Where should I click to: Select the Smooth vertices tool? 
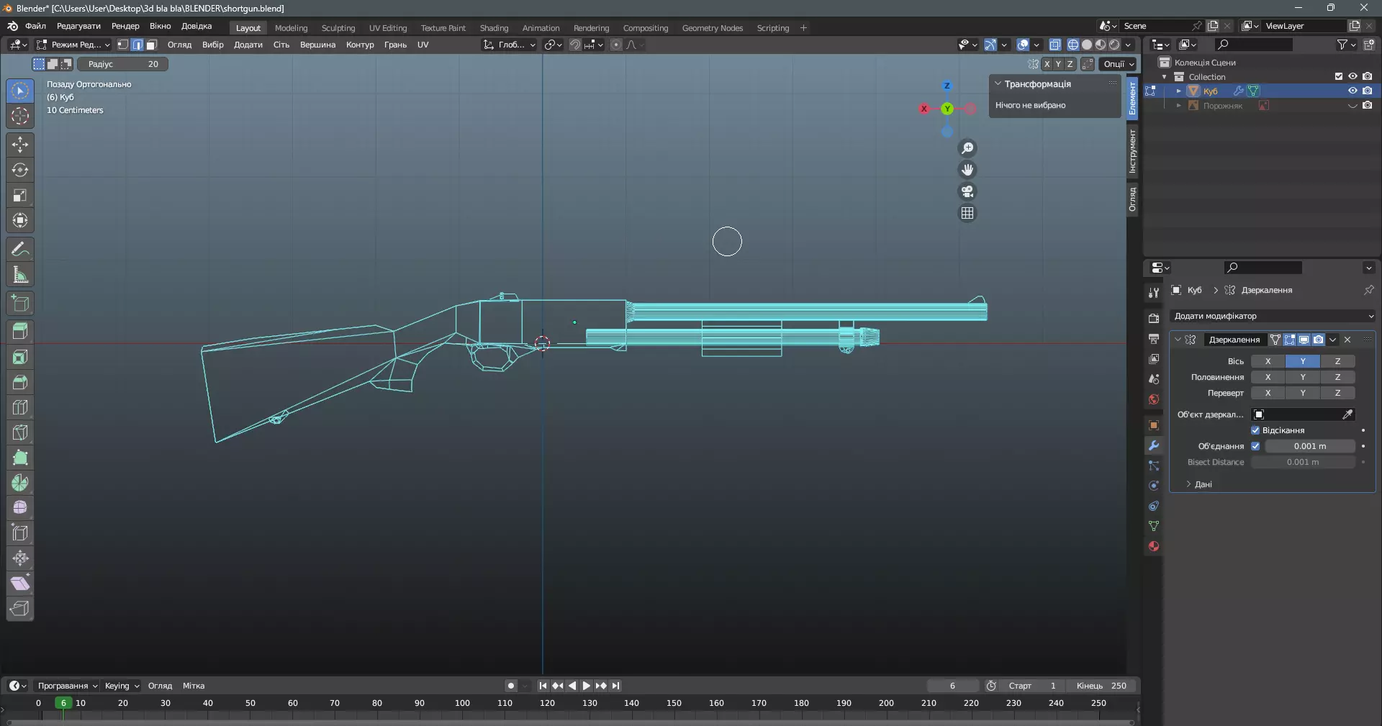point(20,508)
